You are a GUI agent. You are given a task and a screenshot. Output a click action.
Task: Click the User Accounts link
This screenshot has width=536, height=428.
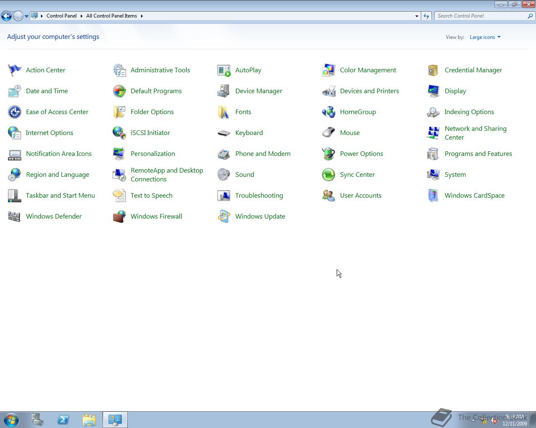click(361, 196)
